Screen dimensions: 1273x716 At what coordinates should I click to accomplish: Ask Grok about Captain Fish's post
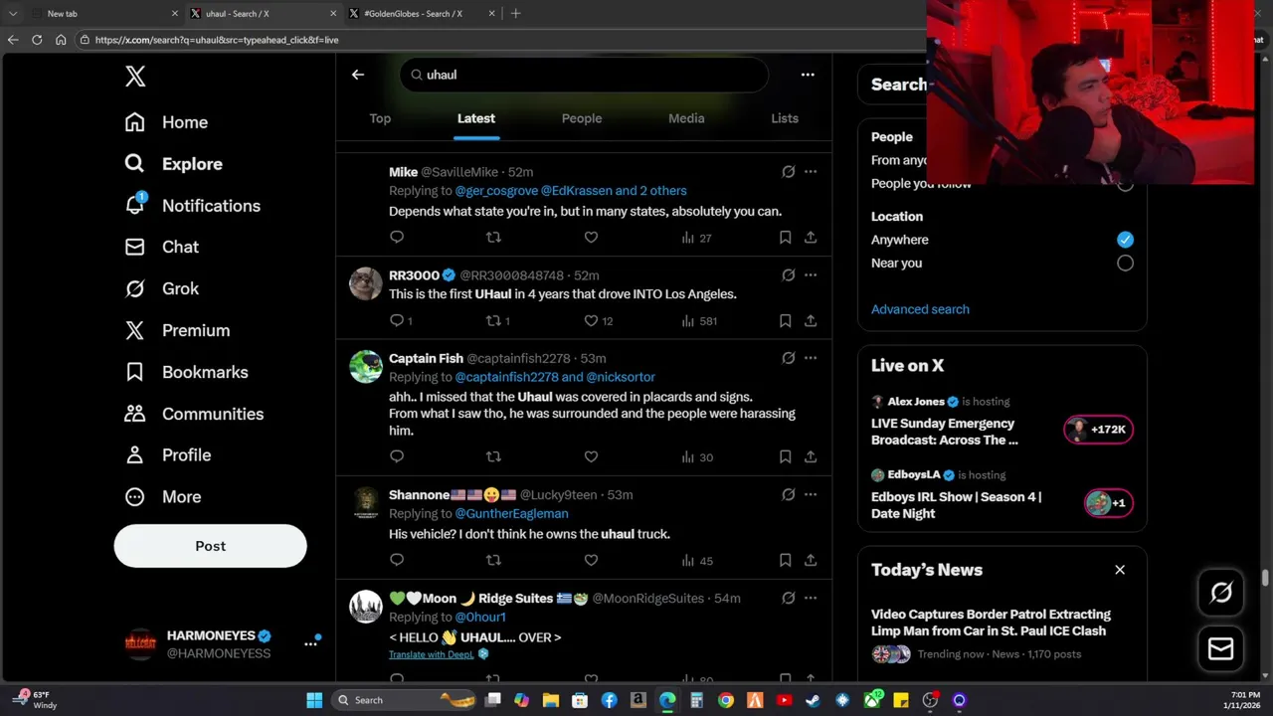point(789,358)
